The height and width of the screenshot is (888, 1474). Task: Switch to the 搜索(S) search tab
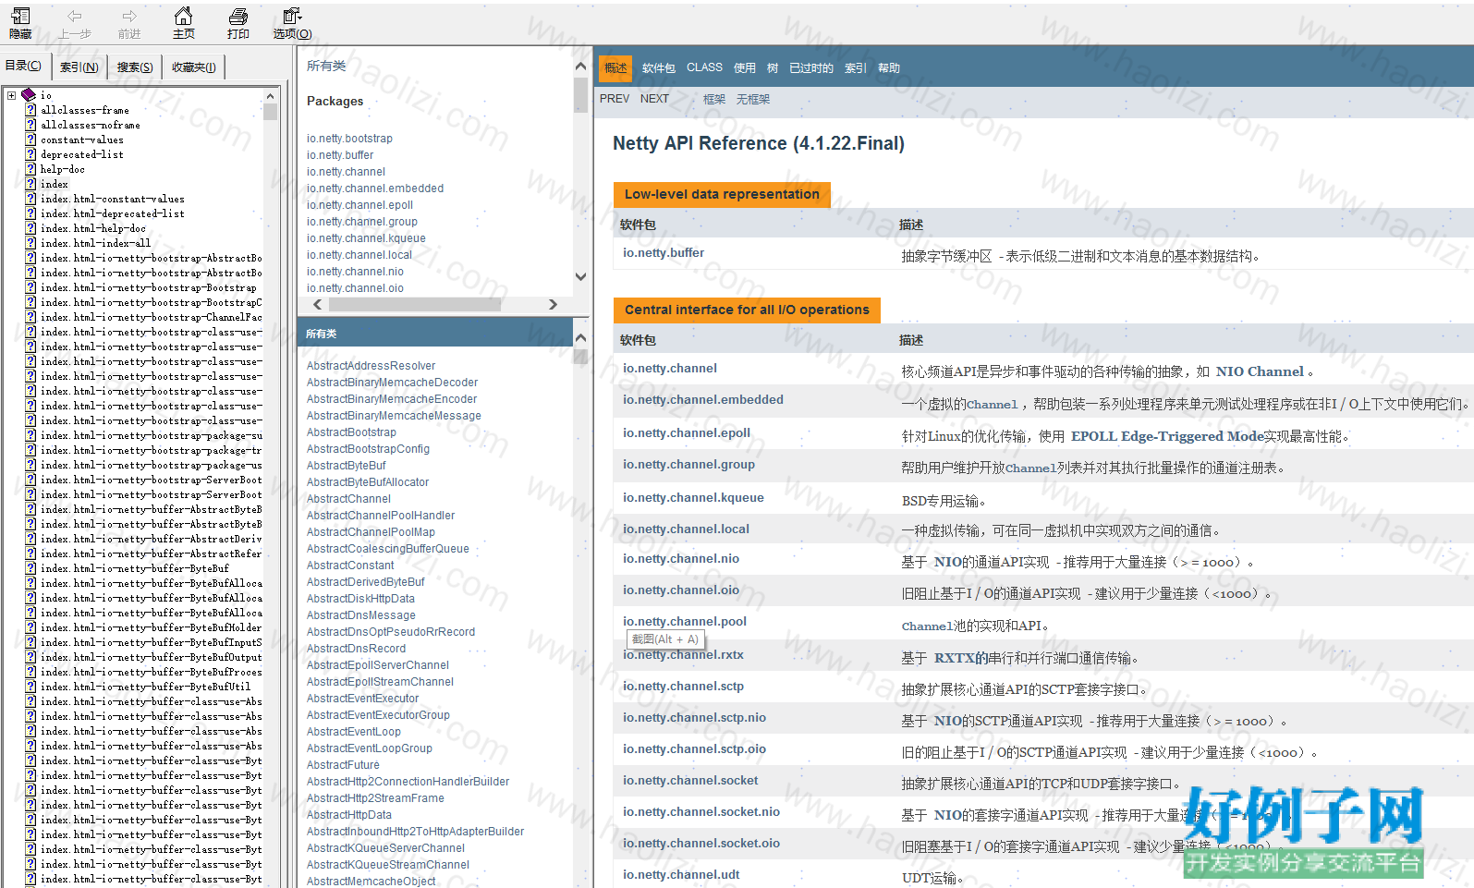point(135,67)
